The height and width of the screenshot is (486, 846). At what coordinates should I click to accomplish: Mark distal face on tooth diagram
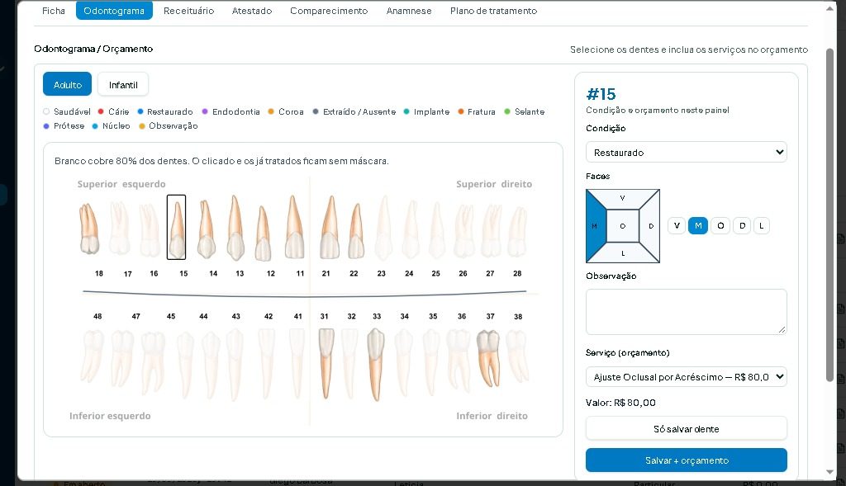point(650,226)
